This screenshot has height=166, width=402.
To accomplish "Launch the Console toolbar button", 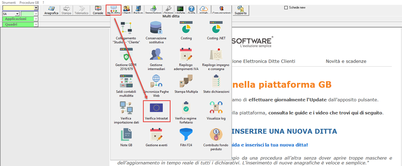I will pyautogui.click(x=98, y=10).
